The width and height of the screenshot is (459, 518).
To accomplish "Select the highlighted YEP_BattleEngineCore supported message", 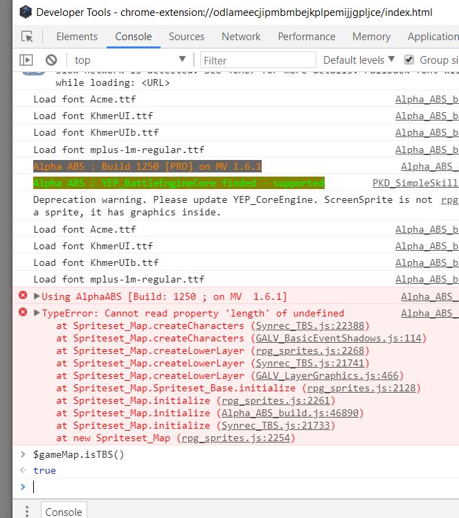I will pos(179,183).
